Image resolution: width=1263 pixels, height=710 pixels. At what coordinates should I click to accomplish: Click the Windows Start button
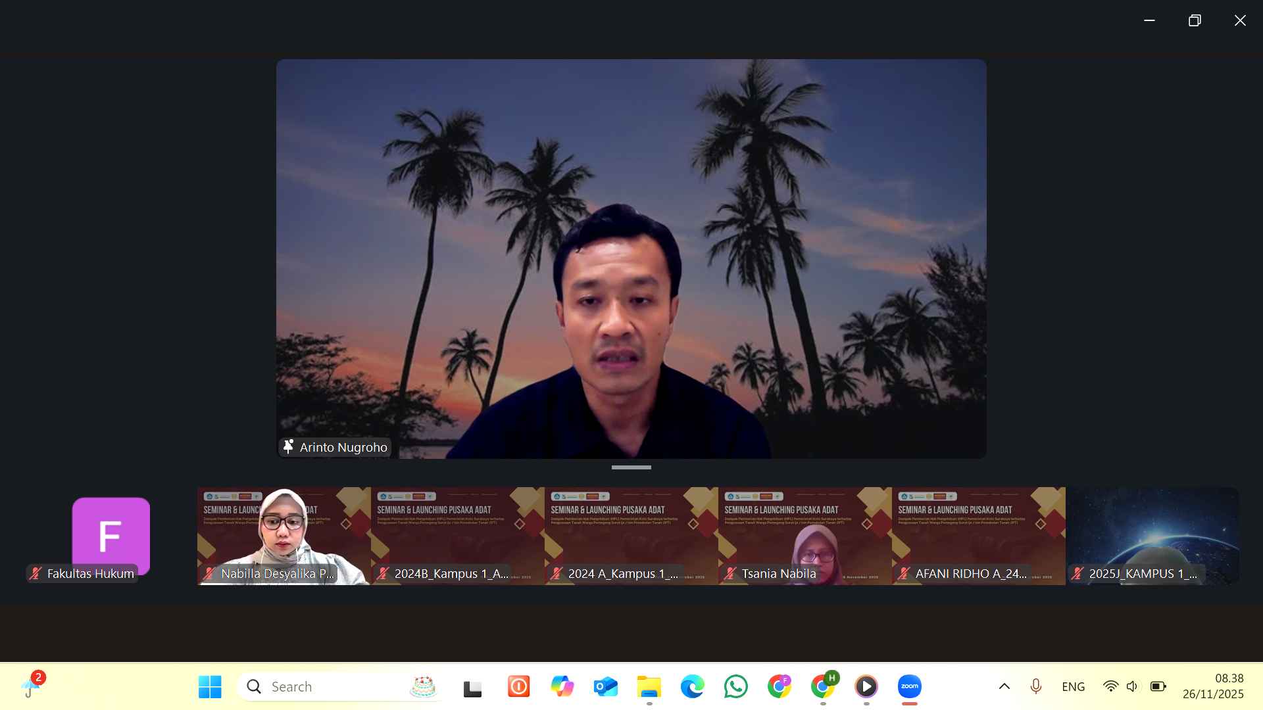click(210, 686)
